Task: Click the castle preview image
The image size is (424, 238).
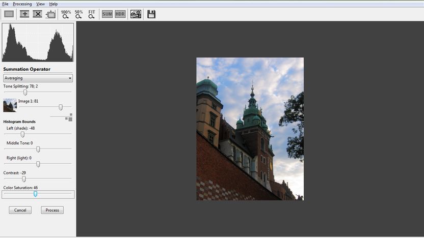Action: [x=250, y=129]
